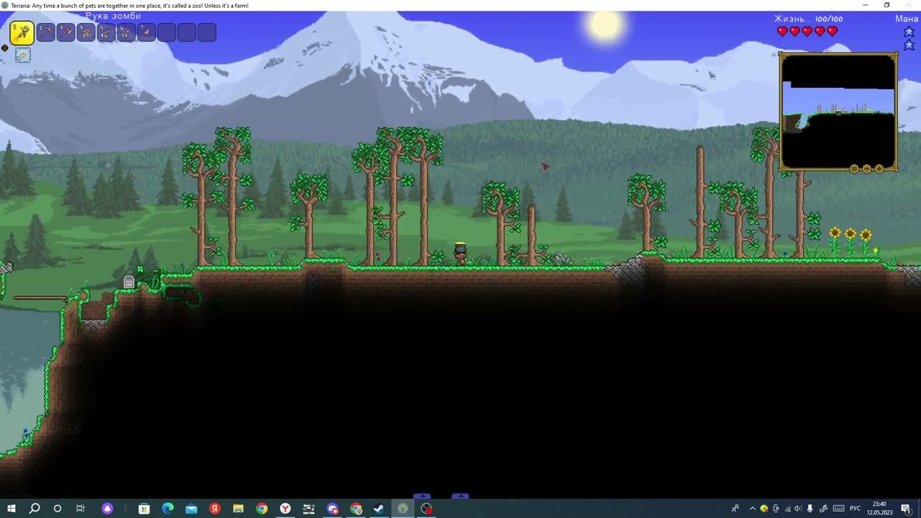Screen dimensions: 921x518
Task: Open the clock showing 23:40
Action: tap(879, 509)
